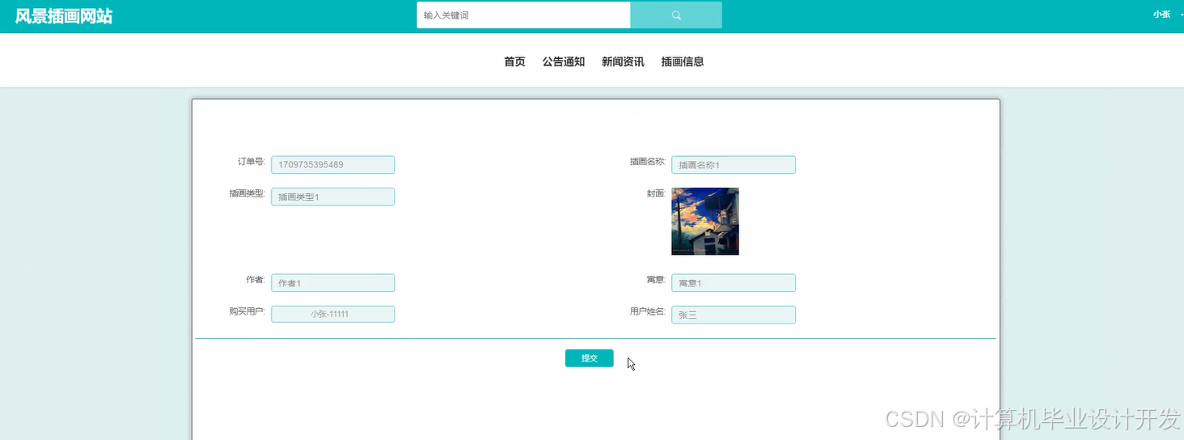
Task: Click the 用户姓名 label text
Action: pos(647,311)
